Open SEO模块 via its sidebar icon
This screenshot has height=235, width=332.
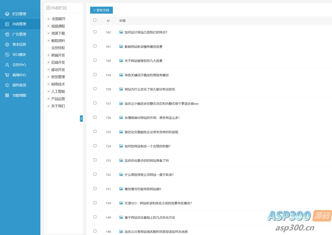coord(7,54)
